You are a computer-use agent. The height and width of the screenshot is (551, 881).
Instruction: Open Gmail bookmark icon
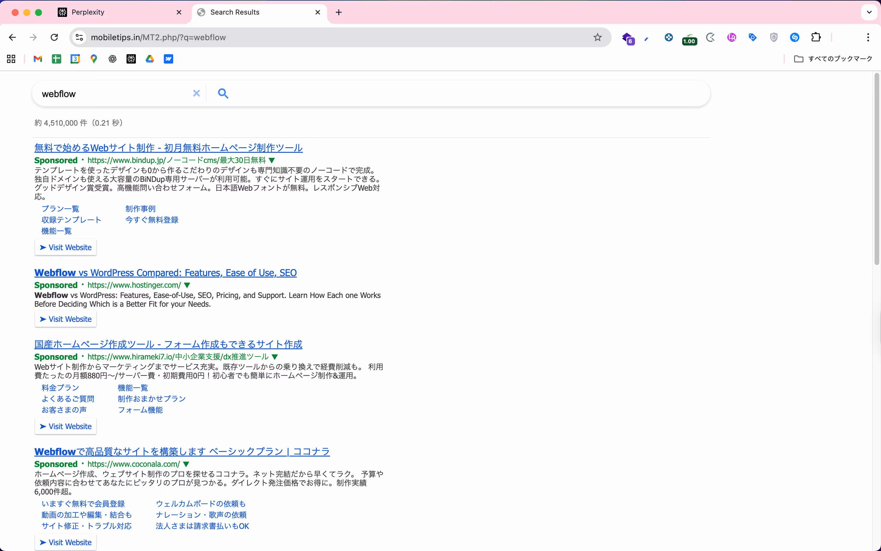[38, 59]
